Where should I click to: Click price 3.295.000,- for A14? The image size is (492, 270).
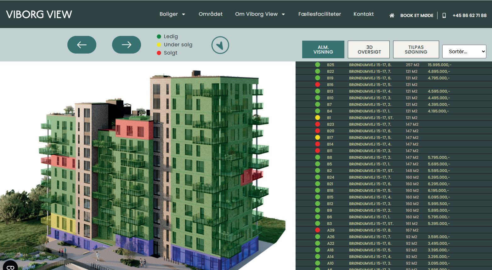coord(439,256)
